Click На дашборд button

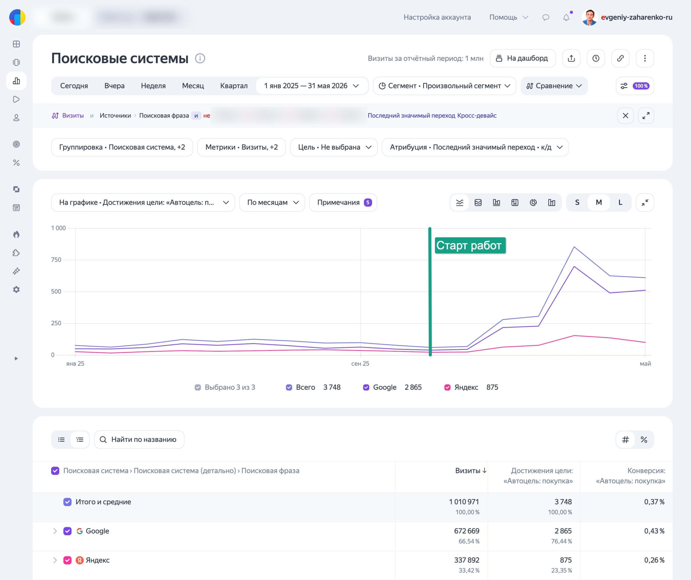[523, 58]
